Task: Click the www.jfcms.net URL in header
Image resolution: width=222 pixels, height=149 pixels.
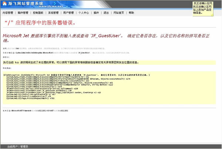Action: coord(51,6)
